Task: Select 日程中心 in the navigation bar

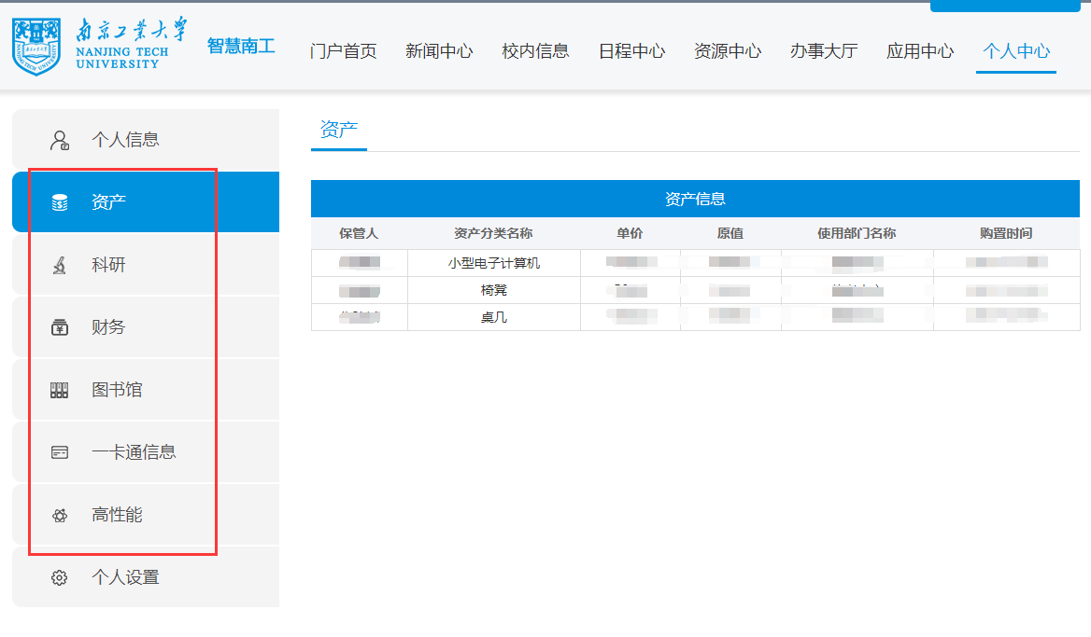Action: coord(631,51)
